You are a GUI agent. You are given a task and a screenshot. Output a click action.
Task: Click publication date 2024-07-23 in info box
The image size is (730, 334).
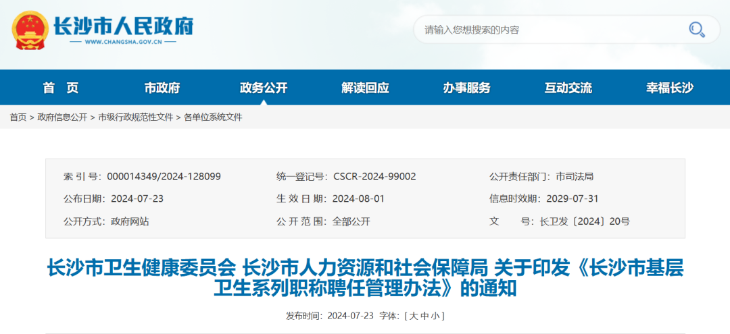[x=137, y=199]
